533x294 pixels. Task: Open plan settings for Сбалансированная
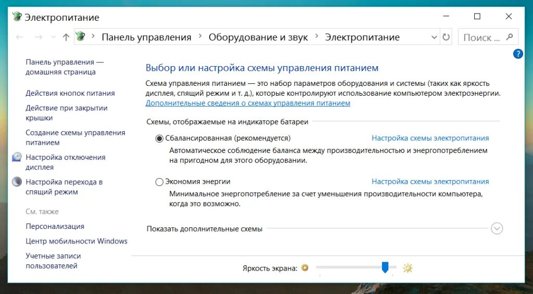pyautogui.click(x=430, y=138)
